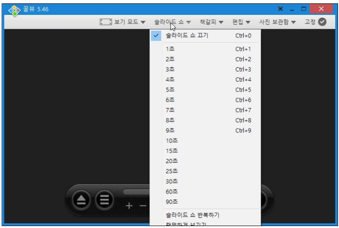The height and width of the screenshot is (228, 339).
Task: Set slideshow interval to 5초
Action: [x=205, y=90]
